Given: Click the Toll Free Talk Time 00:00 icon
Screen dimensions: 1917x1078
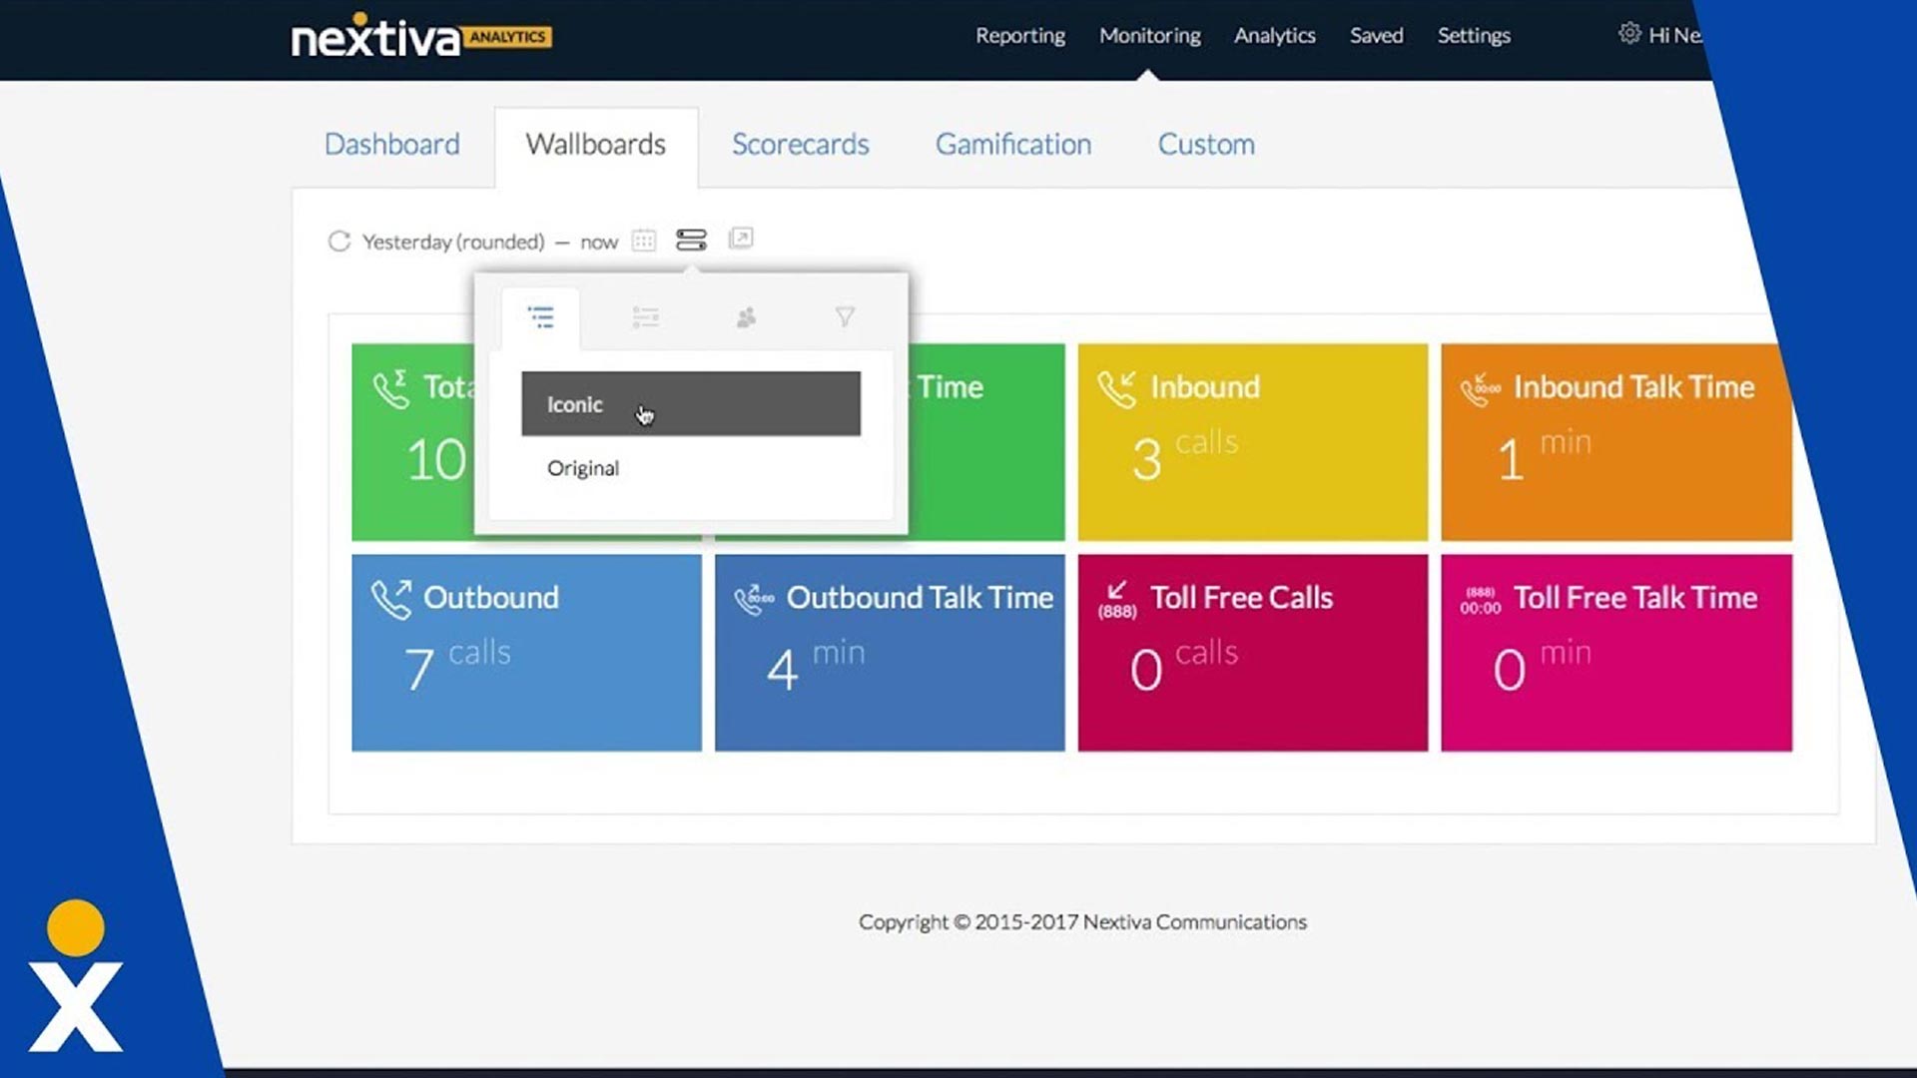Looking at the screenshot, I should [1481, 600].
